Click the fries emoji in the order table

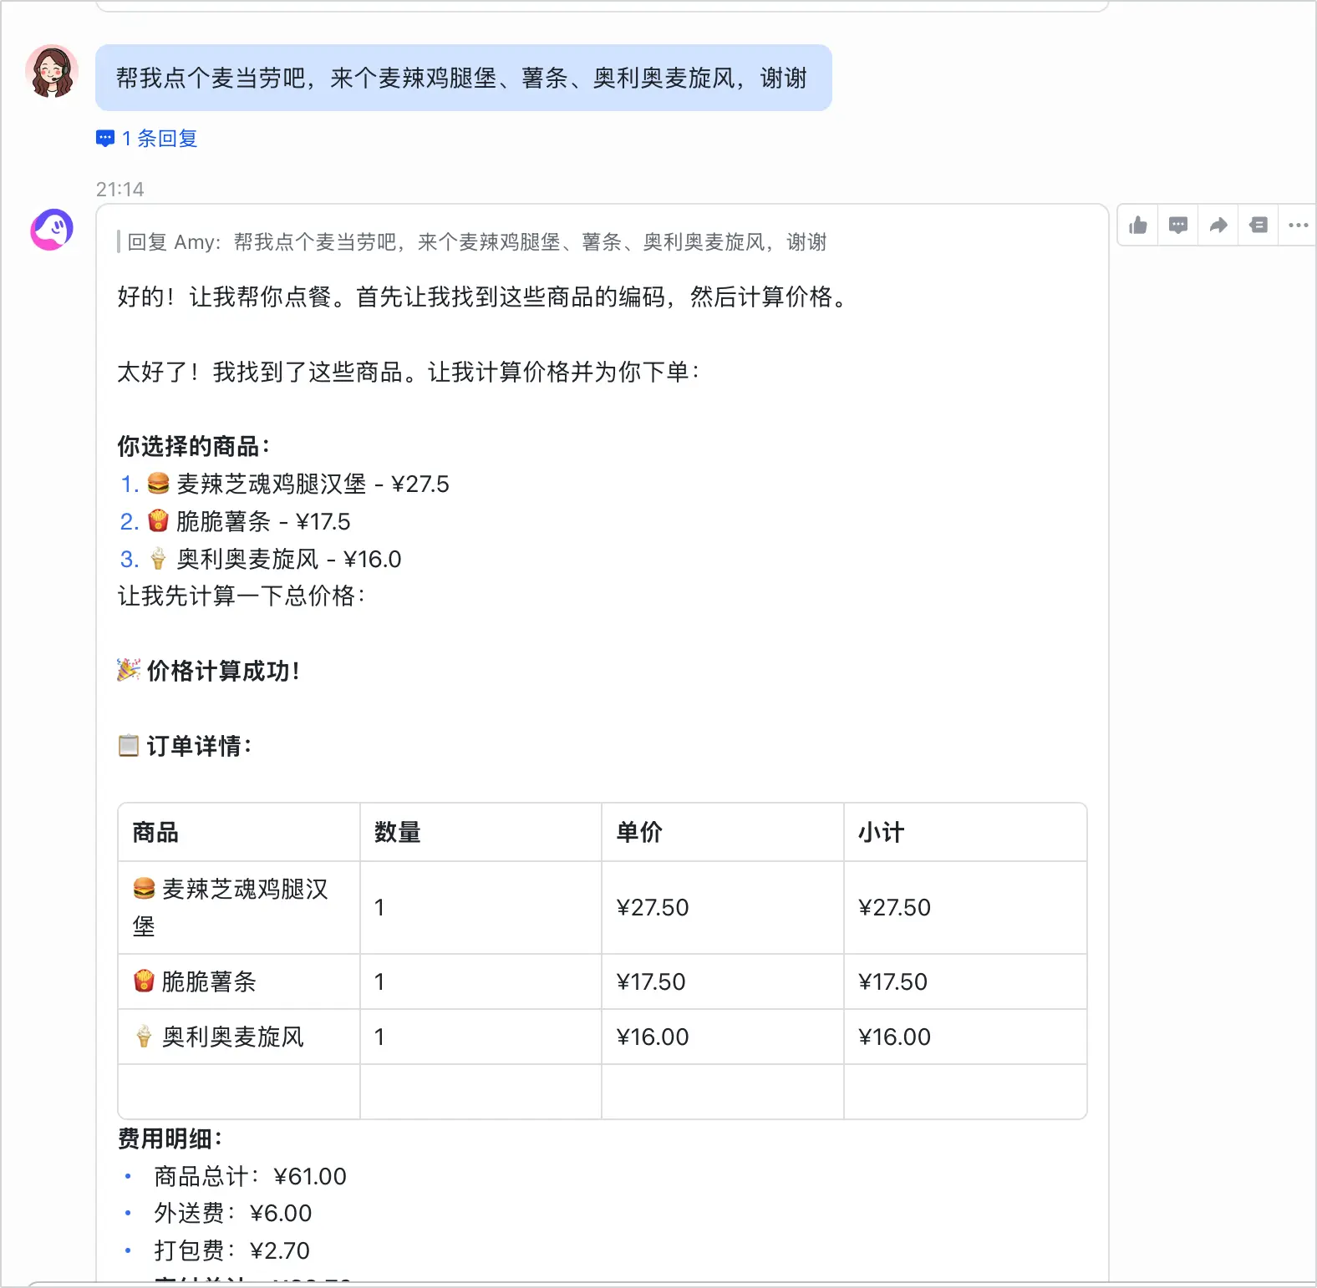[144, 981]
